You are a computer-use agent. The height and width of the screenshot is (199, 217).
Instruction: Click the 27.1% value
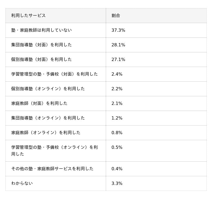pos(118,59)
